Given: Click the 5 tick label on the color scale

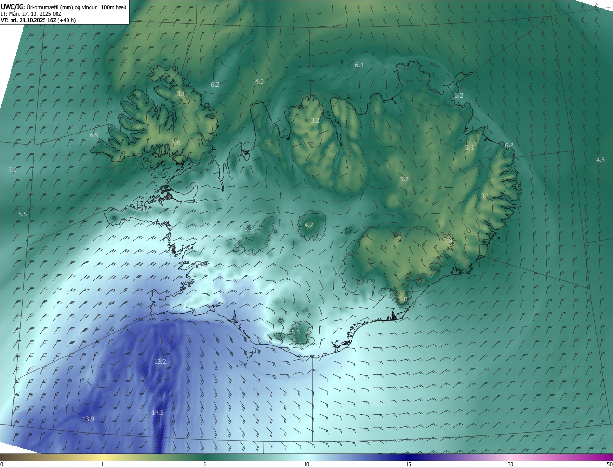Looking at the screenshot, I should click(204, 464).
